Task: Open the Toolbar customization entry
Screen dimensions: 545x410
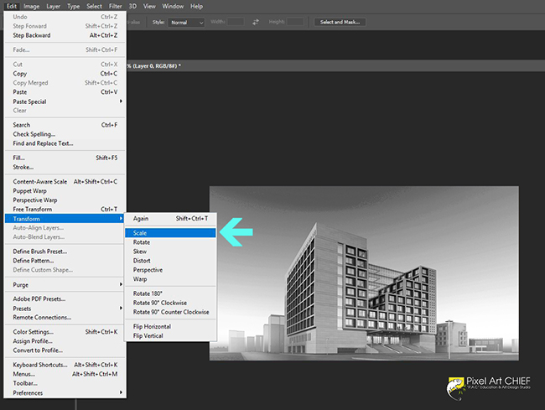Action: 65,383
